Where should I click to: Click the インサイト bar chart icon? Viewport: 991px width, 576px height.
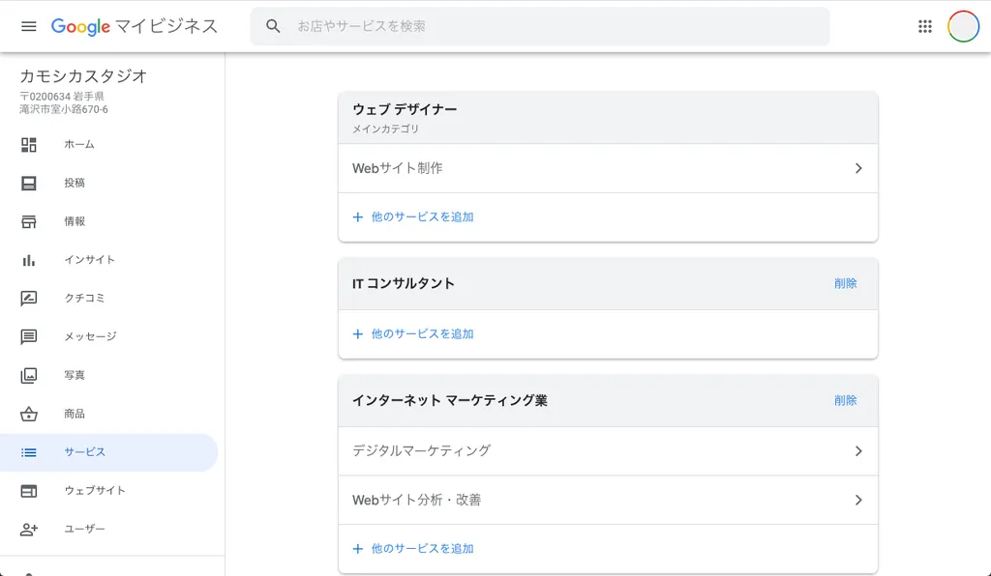(28, 260)
